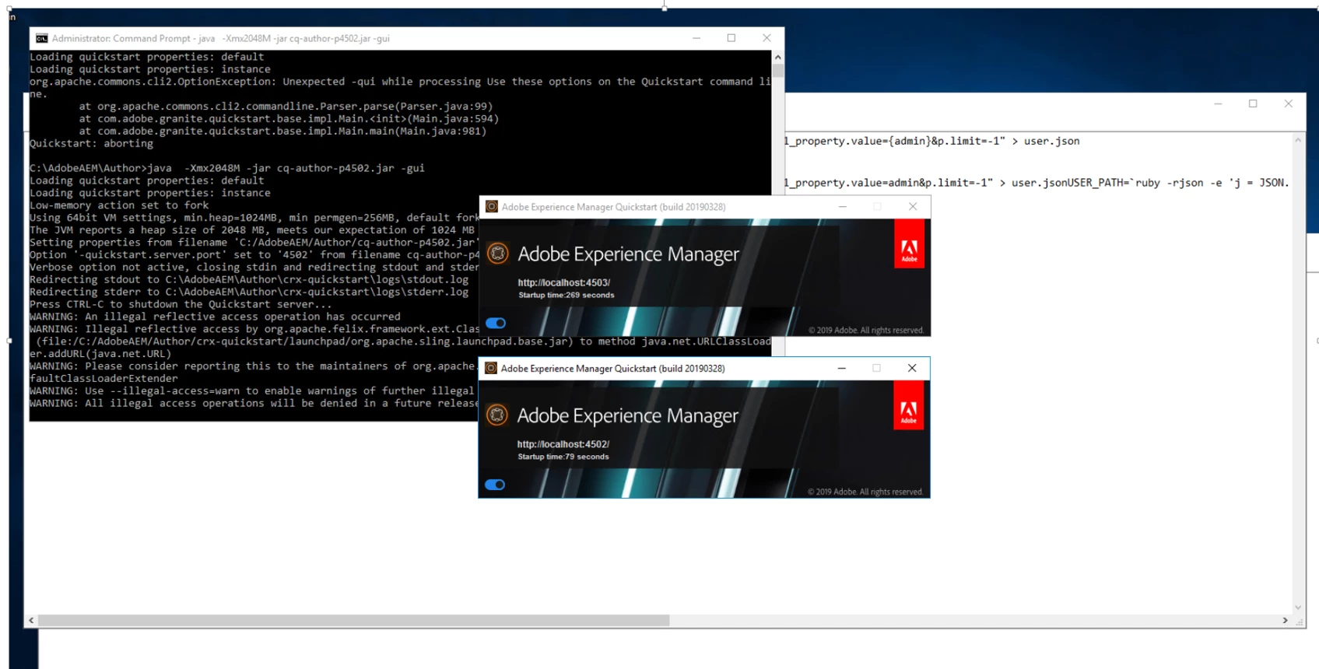Click the AEM round emblem in the 4502 window
This screenshot has width=1319, height=669.
coord(497,415)
